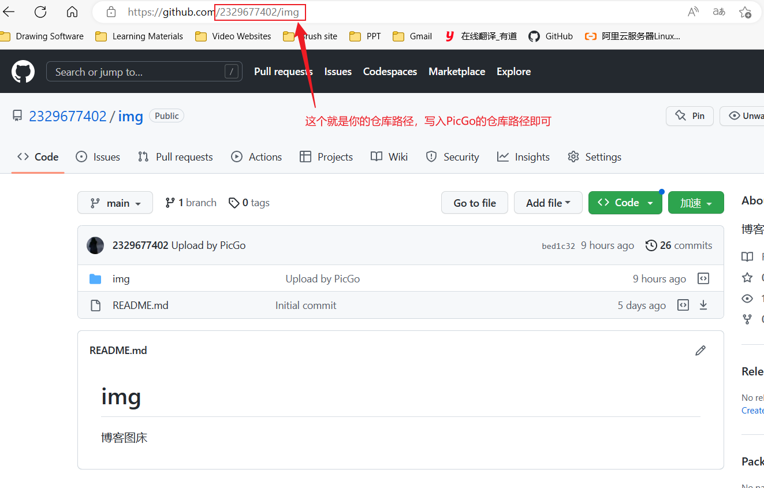Open the 26 commits history link
This screenshot has height=488, width=764.
[679, 245]
